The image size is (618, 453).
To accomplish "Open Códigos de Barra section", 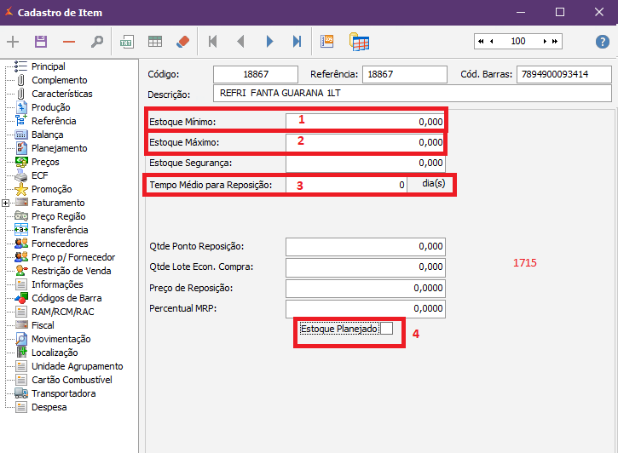I will pyautogui.click(x=66, y=298).
